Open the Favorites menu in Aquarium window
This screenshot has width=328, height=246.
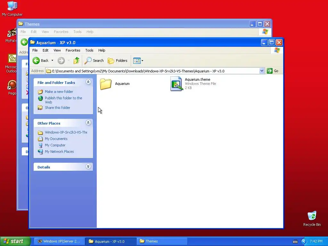click(73, 50)
